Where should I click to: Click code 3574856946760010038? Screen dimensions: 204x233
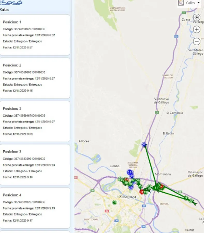point(30,116)
